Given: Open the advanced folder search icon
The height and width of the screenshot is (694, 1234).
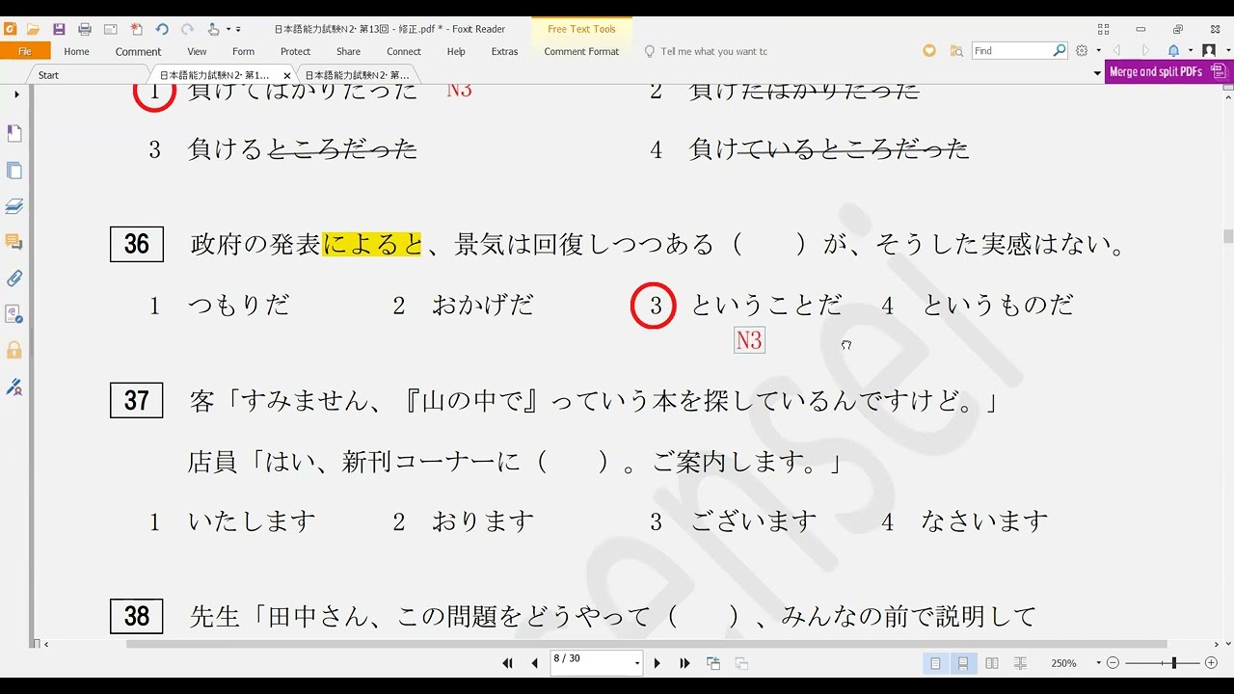Looking at the screenshot, I should (x=956, y=51).
